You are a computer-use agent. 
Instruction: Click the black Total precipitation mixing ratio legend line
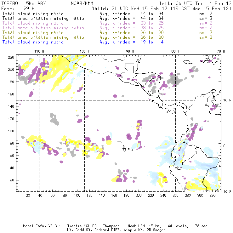tap(43, 19)
